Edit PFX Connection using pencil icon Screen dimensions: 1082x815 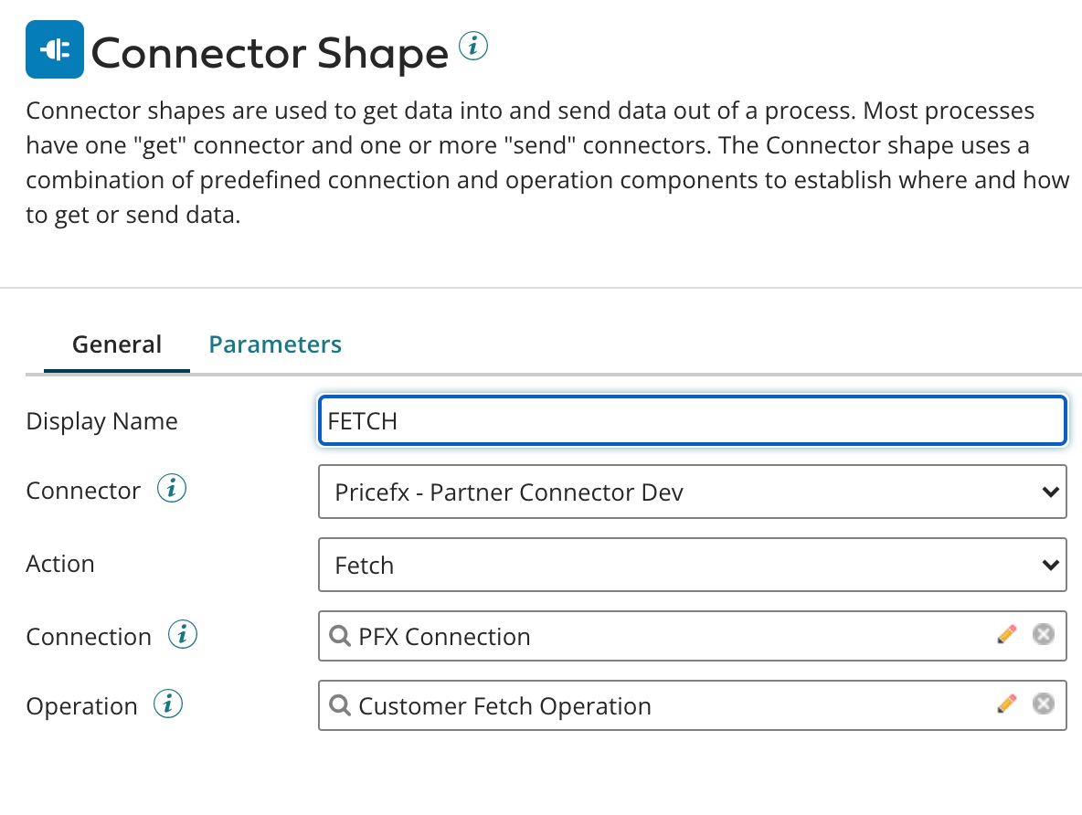click(x=1006, y=634)
